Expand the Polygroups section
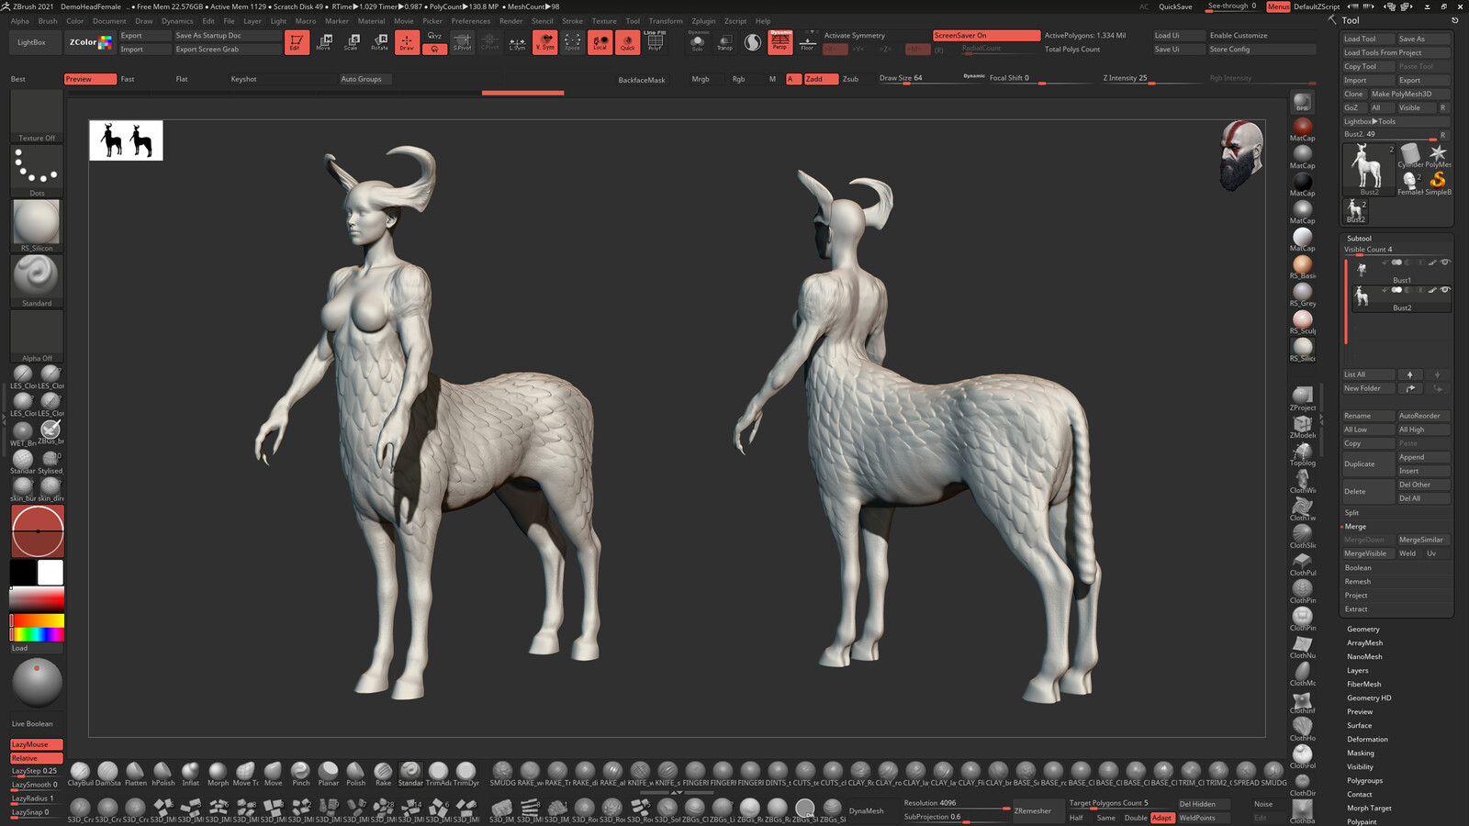This screenshot has width=1469, height=826. (1364, 780)
